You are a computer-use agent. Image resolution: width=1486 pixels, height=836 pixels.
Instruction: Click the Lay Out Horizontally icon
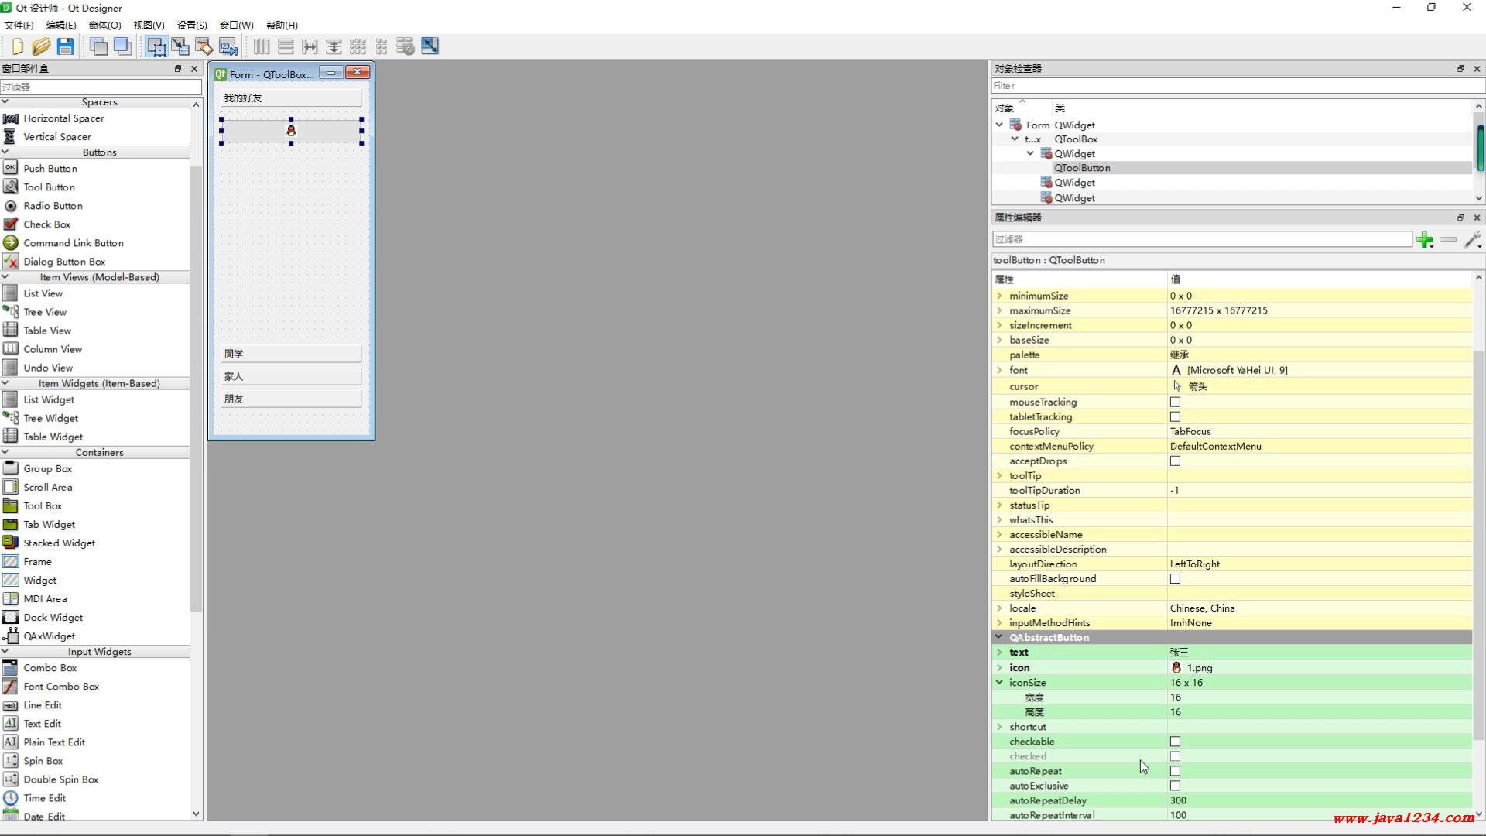tap(262, 46)
